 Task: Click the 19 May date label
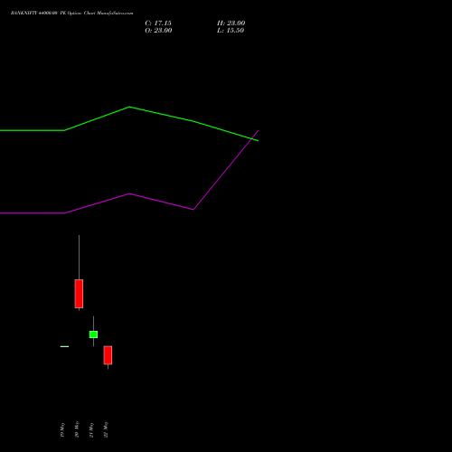[62, 429]
